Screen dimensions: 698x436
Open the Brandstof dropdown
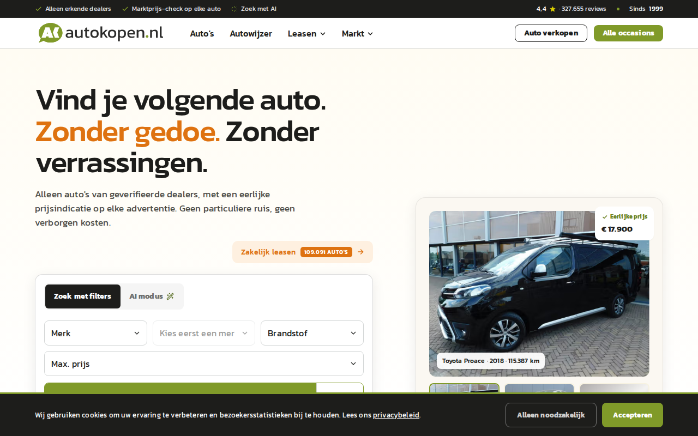click(x=312, y=333)
